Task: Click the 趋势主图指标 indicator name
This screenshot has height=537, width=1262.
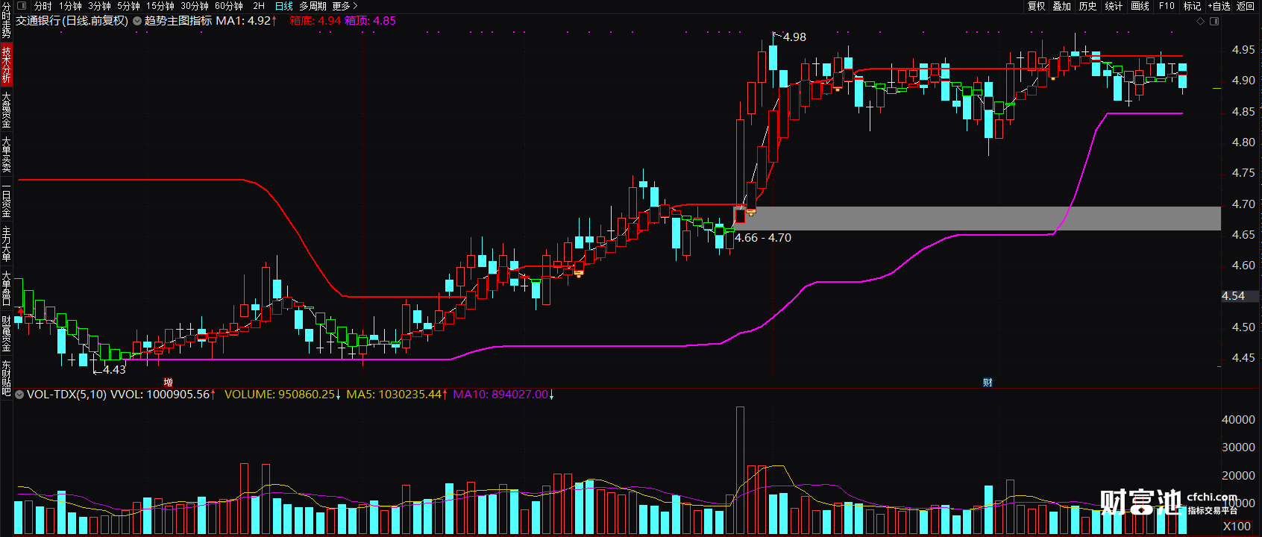Action: [178, 21]
